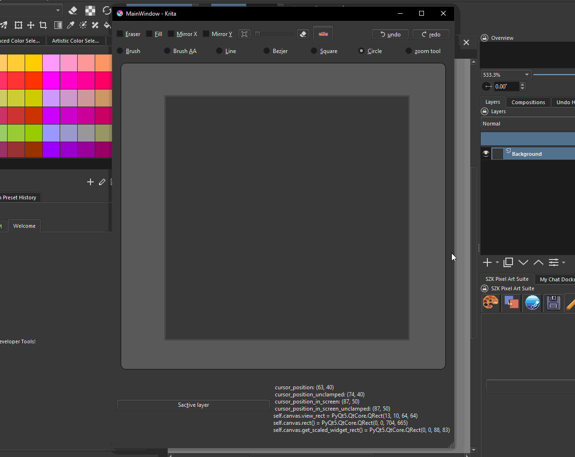
Task: Select the Square radio button
Action: click(324, 51)
